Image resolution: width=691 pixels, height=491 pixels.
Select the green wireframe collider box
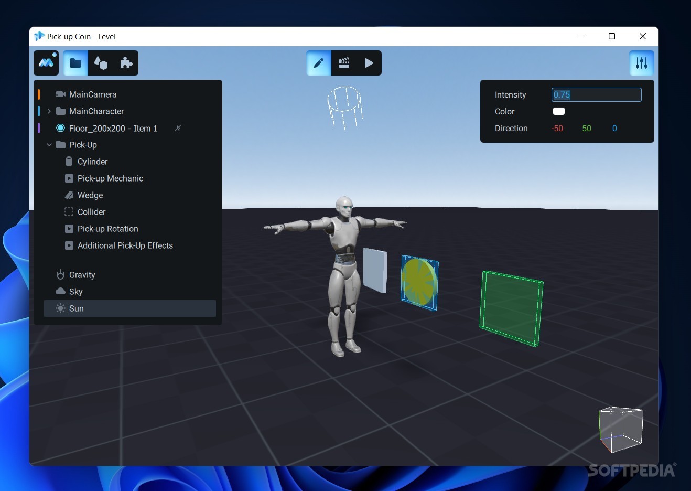pos(511,308)
